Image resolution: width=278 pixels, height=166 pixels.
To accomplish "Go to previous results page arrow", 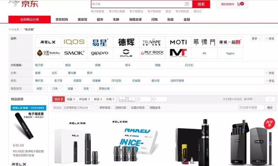I will coord(260,99).
